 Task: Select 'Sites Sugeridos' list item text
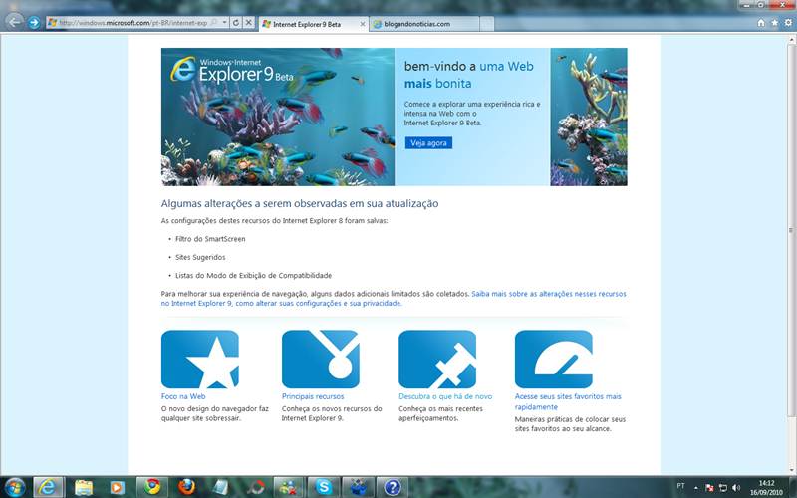point(200,257)
